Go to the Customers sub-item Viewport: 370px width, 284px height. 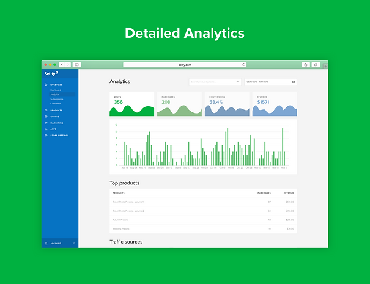pyautogui.click(x=56, y=103)
